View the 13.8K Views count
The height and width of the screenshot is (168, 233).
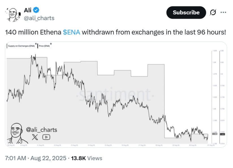(x=87, y=158)
